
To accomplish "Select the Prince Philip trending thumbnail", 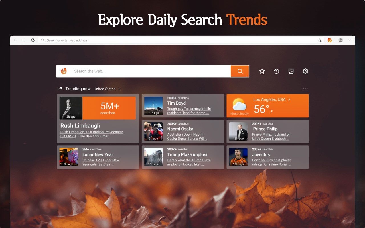I will pyautogui.click(x=238, y=131).
